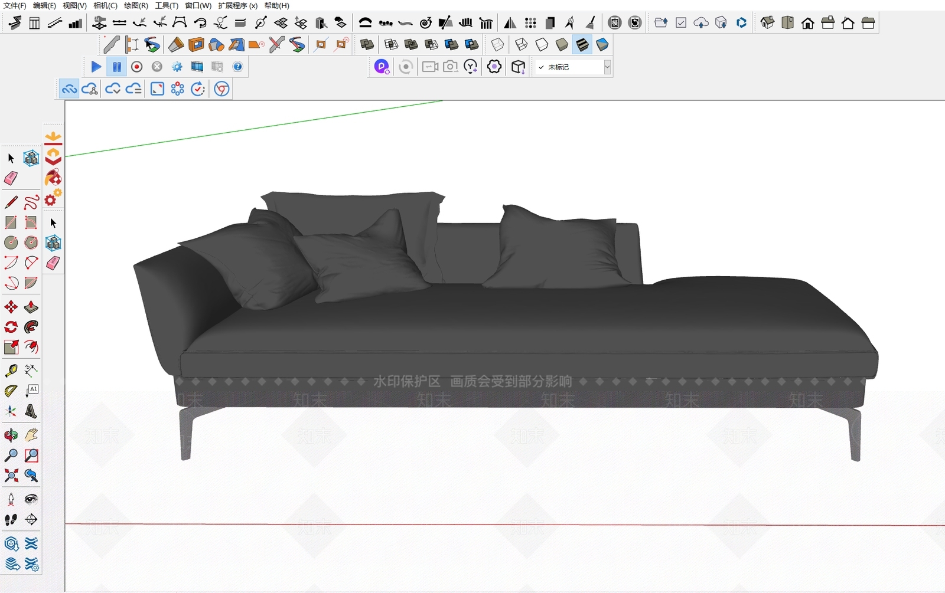945x593 pixels.
Task: Click the Pause animation button
Action: tap(117, 67)
